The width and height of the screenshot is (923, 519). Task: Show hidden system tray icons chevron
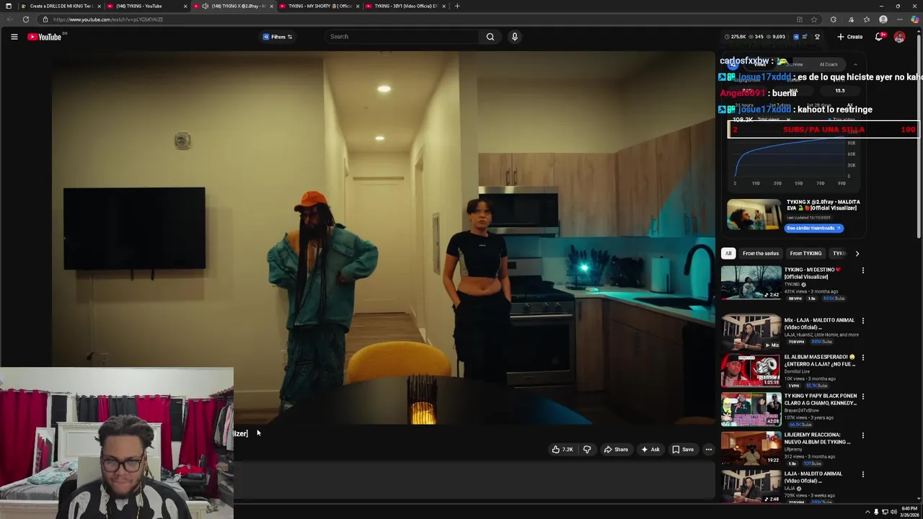[867, 513]
